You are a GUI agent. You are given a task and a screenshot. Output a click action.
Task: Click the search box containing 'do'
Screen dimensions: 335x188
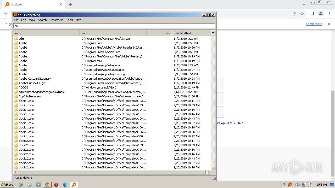click(x=114, y=26)
